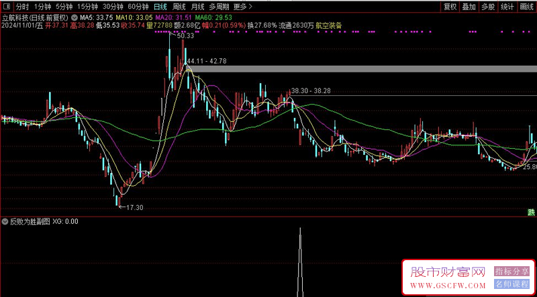The image size is (537, 297).
Task: Switch to the 月线 monthly tab
Action: [197, 7]
